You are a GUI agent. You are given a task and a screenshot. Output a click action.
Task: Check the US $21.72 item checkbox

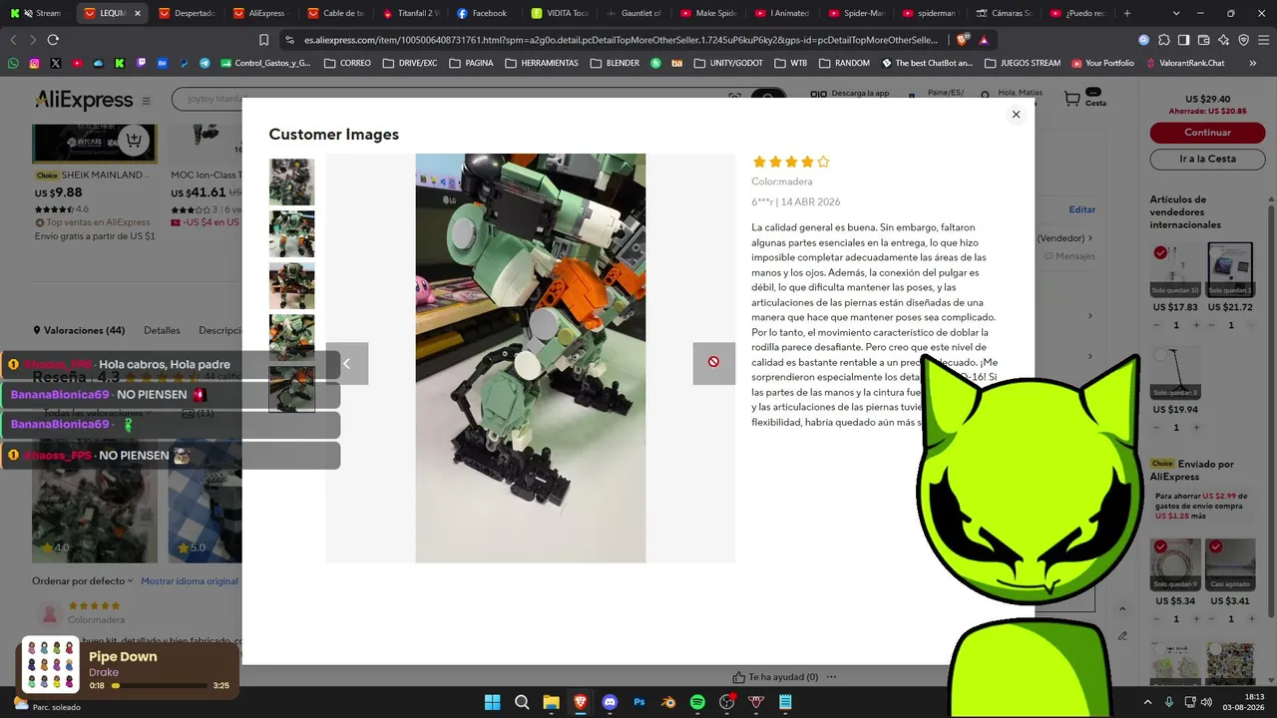[1215, 253]
